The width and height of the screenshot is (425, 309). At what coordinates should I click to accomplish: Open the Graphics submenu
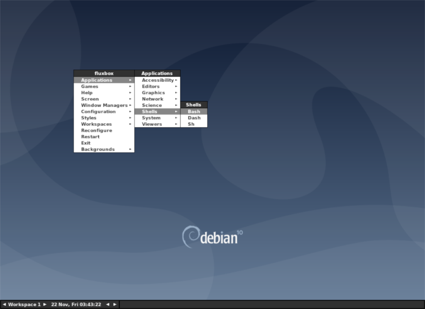[154, 92]
